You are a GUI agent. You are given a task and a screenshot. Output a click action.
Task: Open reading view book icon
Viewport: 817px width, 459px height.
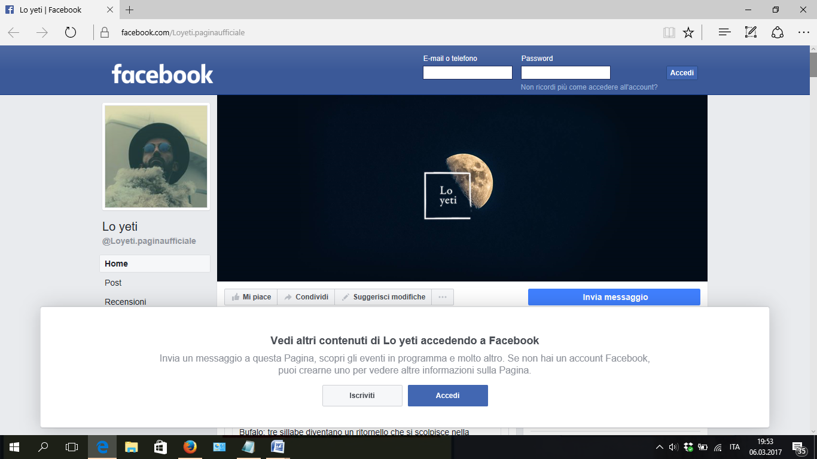pos(669,32)
